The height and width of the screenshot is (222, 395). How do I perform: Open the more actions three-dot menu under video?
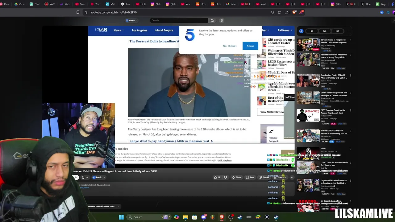(292, 177)
